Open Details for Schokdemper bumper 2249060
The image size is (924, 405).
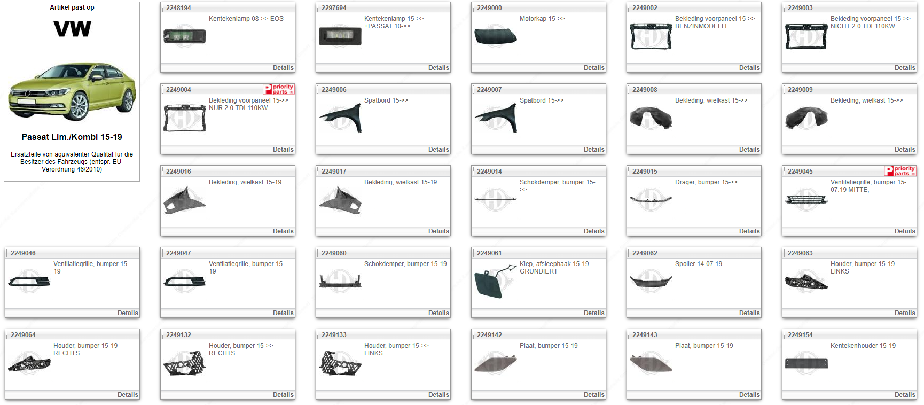(x=438, y=313)
